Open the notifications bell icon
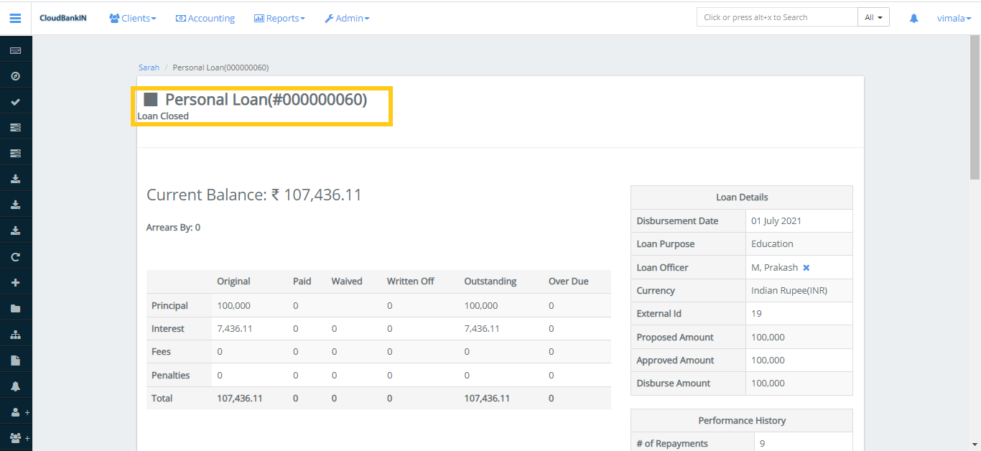This screenshot has width=981, height=451. pyautogui.click(x=913, y=18)
